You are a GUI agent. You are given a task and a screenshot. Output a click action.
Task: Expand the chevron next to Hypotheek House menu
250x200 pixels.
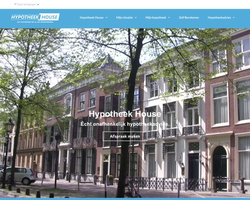point(106,18)
